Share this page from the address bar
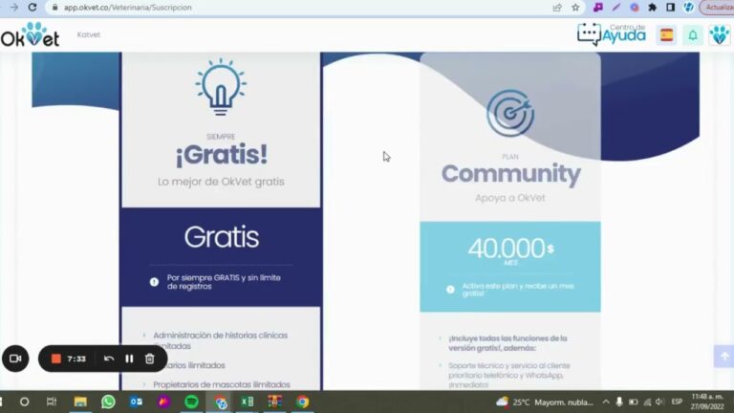 (x=557, y=8)
